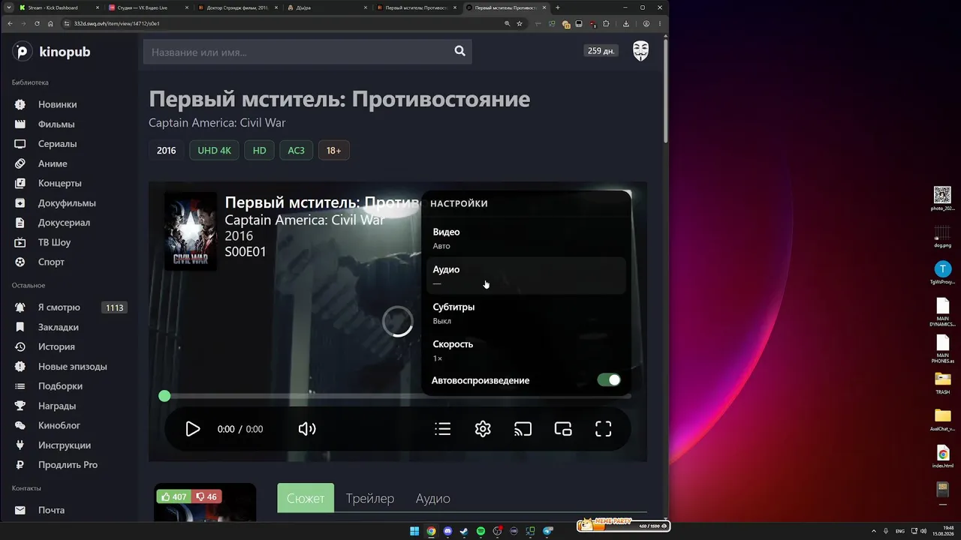The width and height of the screenshot is (961, 540).
Task: Open Почта contact link
Action: pos(51,510)
